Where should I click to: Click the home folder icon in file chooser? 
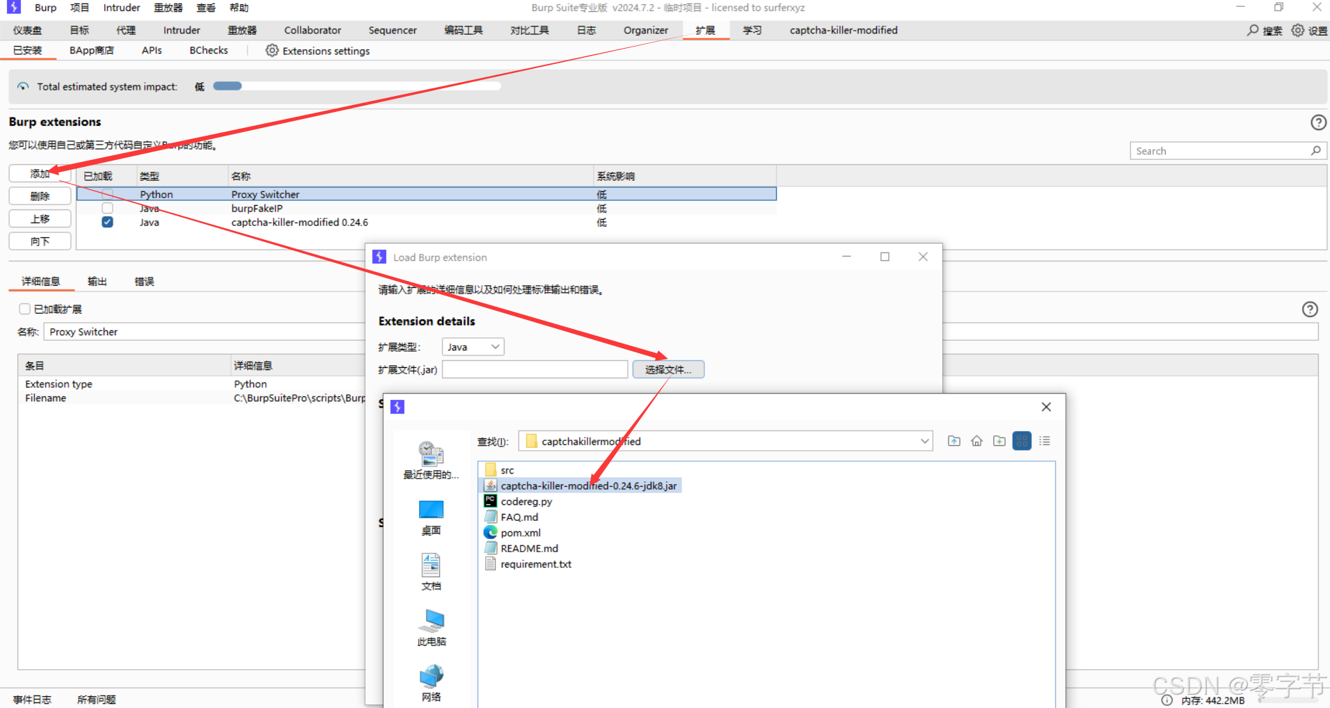coord(976,441)
